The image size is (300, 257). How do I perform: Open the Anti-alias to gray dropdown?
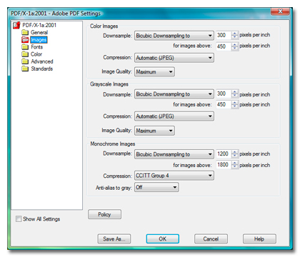point(156,187)
